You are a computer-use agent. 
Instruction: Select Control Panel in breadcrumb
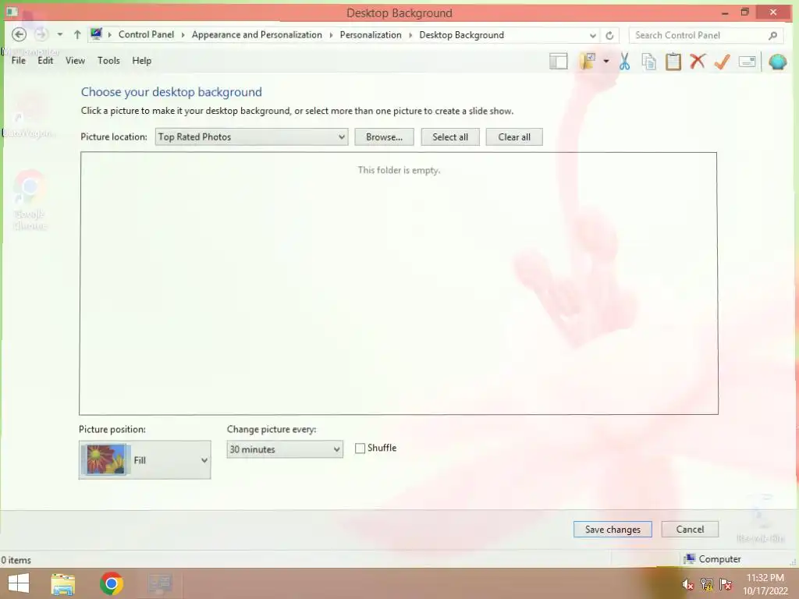(x=146, y=34)
